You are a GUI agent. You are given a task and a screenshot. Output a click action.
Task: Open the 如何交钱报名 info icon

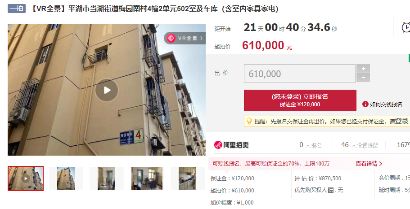(365, 104)
